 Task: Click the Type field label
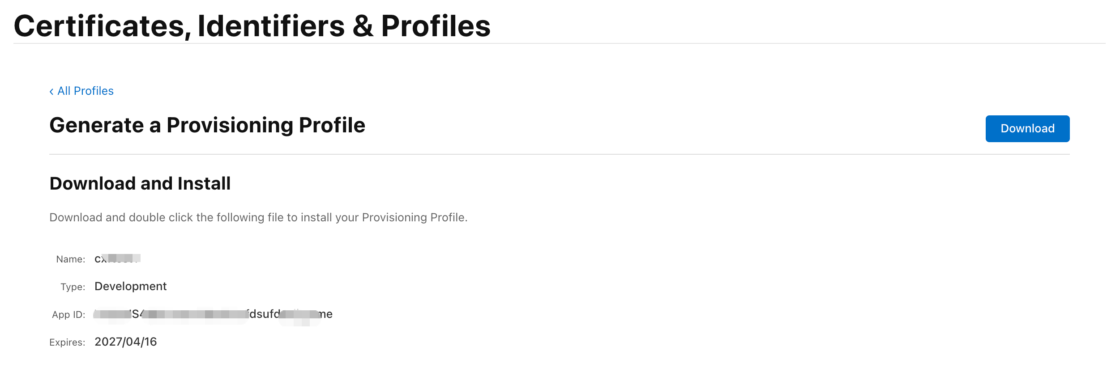(73, 287)
